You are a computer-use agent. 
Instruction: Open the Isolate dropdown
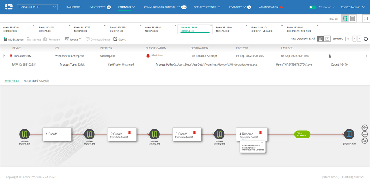pos(73,39)
